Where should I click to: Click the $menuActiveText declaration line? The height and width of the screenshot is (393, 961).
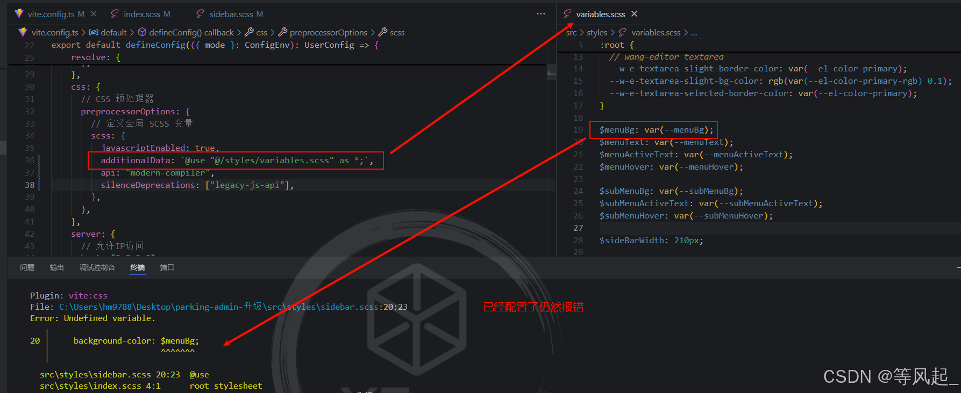pos(696,155)
